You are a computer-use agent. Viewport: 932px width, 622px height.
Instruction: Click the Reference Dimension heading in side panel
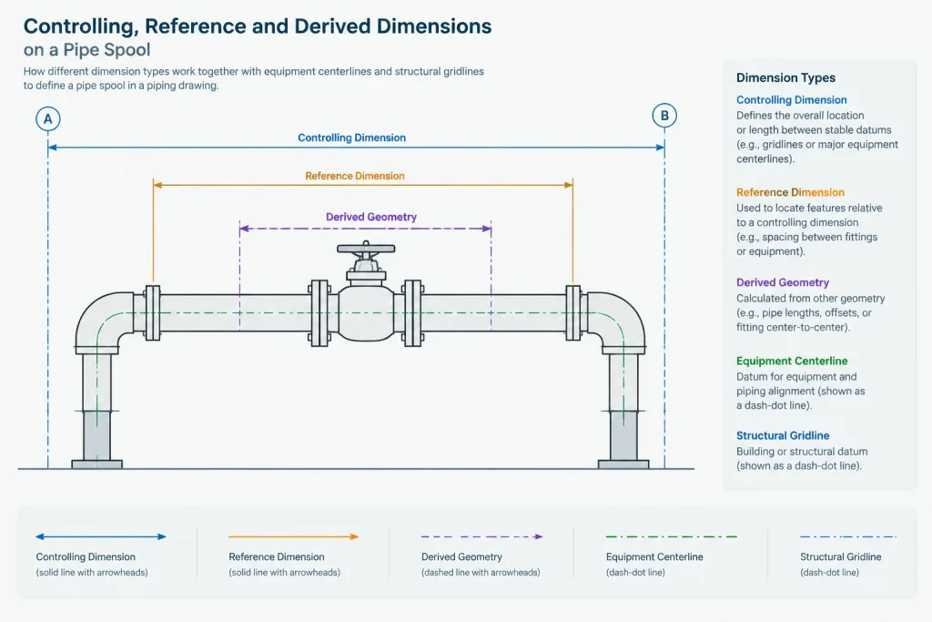pos(791,192)
